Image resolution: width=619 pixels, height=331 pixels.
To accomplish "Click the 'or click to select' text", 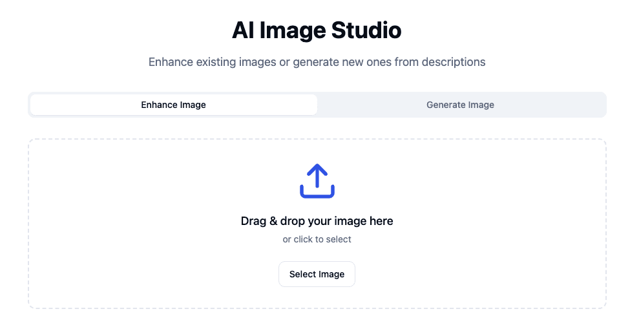I will [317, 239].
